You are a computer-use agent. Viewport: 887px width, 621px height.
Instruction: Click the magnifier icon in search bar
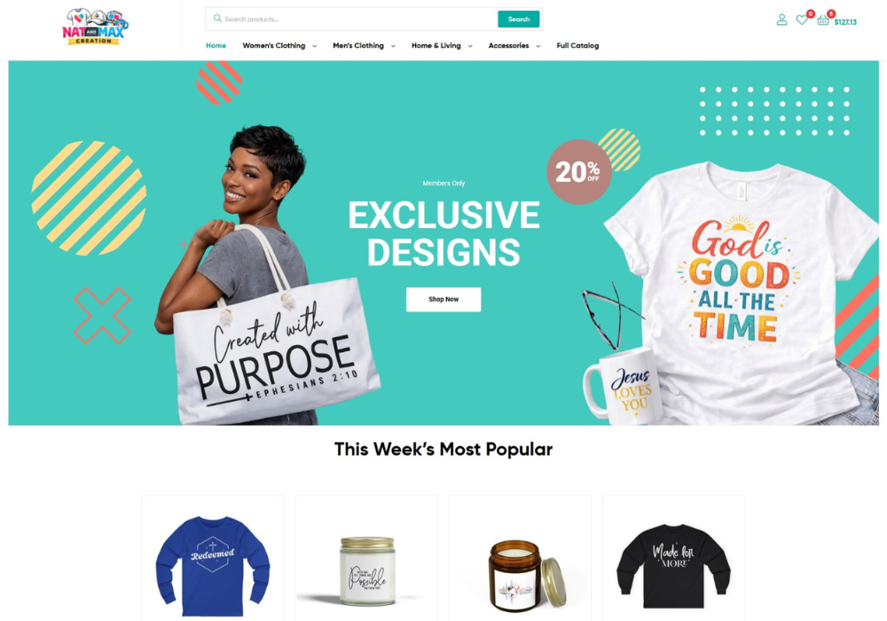[x=217, y=19]
